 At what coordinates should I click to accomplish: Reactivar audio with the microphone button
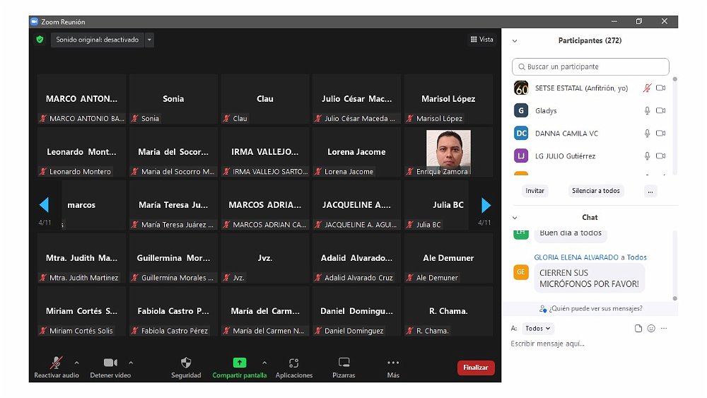pos(56,363)
